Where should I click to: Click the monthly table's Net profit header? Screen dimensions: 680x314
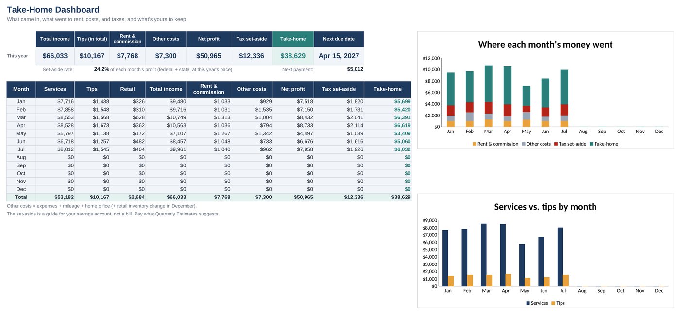click(x=293, y=89)
